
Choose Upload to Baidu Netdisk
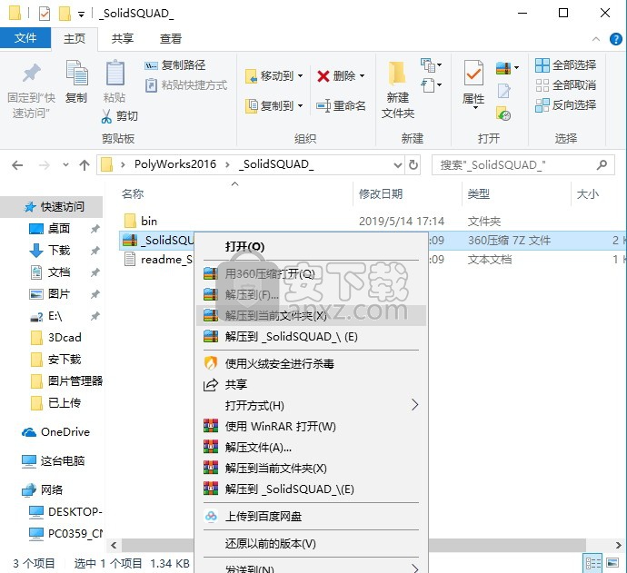pos(311,517)
